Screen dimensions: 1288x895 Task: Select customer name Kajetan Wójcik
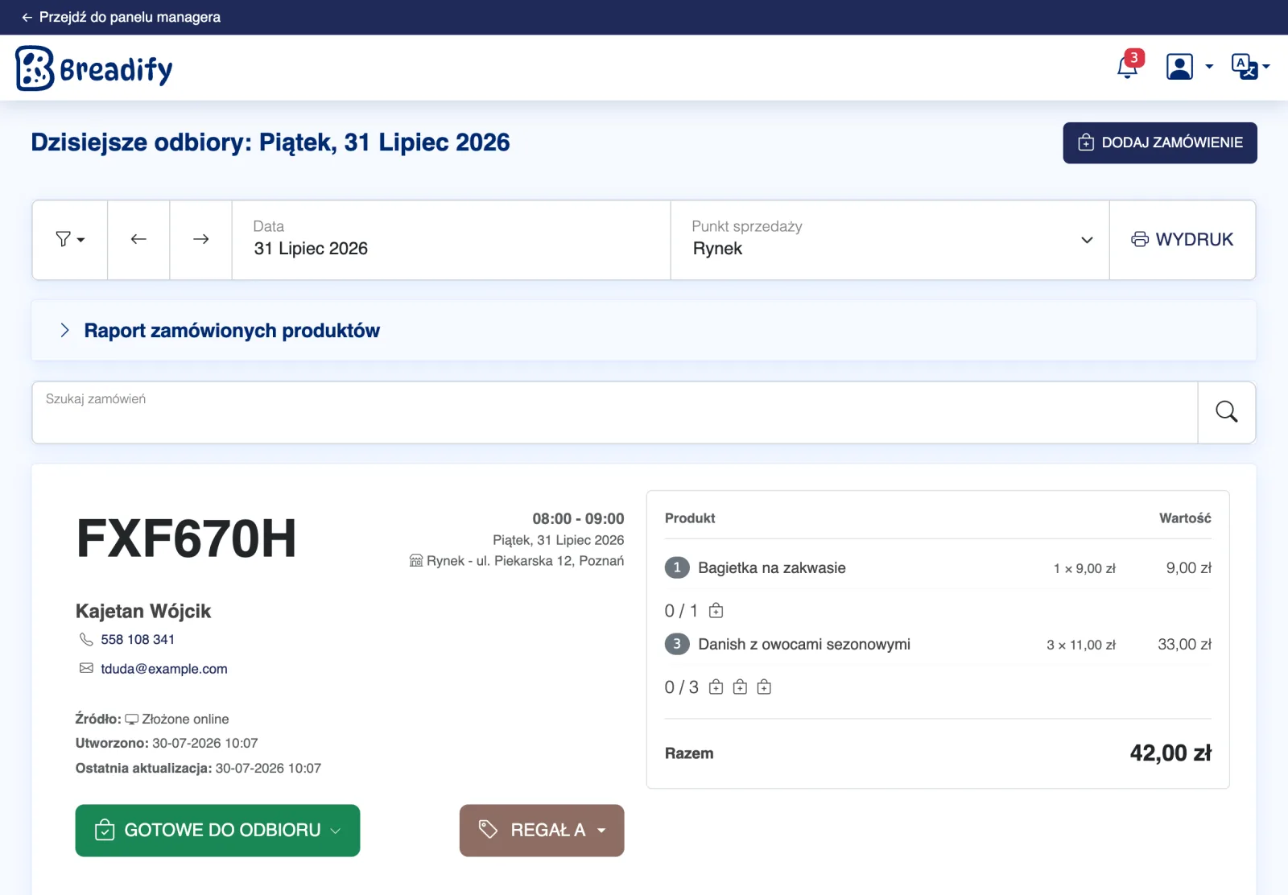[143, 612]
